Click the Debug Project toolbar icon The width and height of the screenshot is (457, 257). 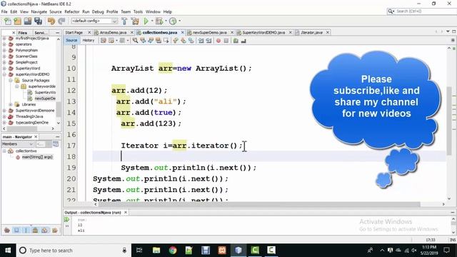[x=159, y=21]
